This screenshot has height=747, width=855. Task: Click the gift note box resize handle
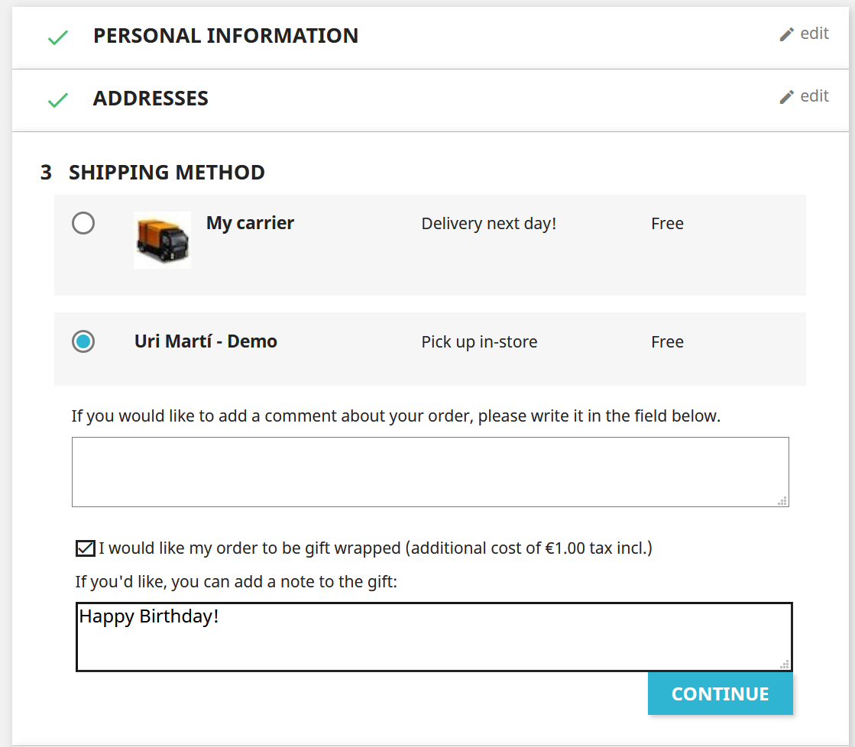click(x=785, y=665)
